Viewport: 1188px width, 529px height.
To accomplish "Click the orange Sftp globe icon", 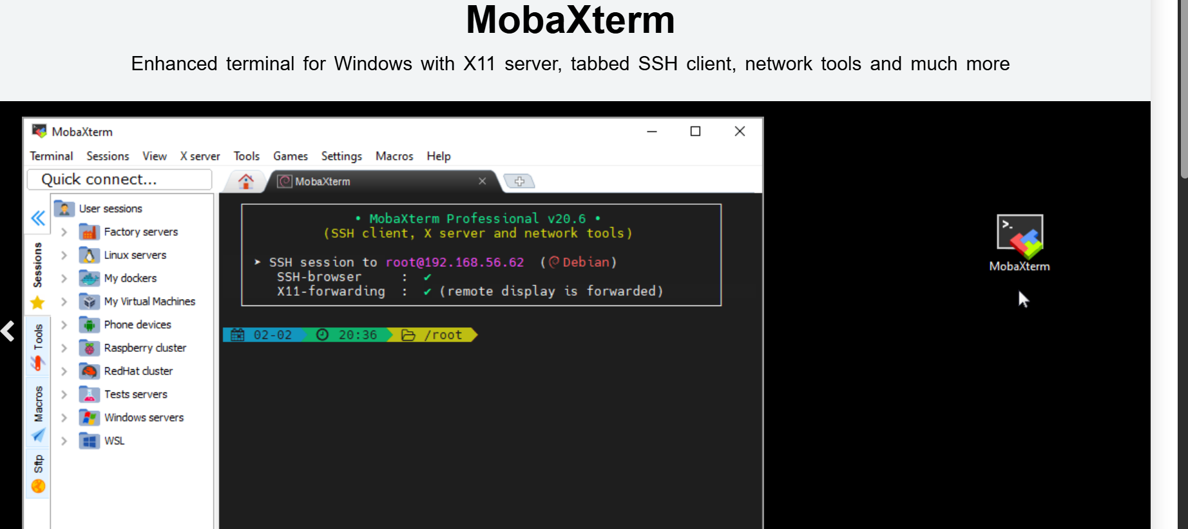I will tap(38, 486).
